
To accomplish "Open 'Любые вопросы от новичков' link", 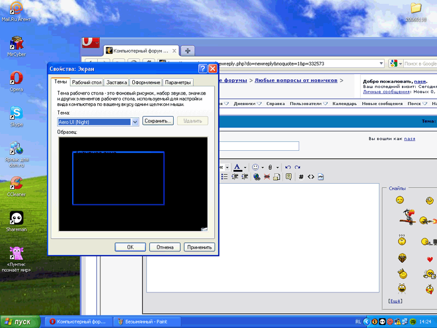I will point(296,80).
